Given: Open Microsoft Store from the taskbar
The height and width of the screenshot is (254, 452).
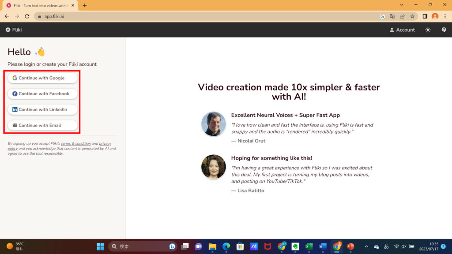Looking at the screenshot, I should (x=240, y=247).
